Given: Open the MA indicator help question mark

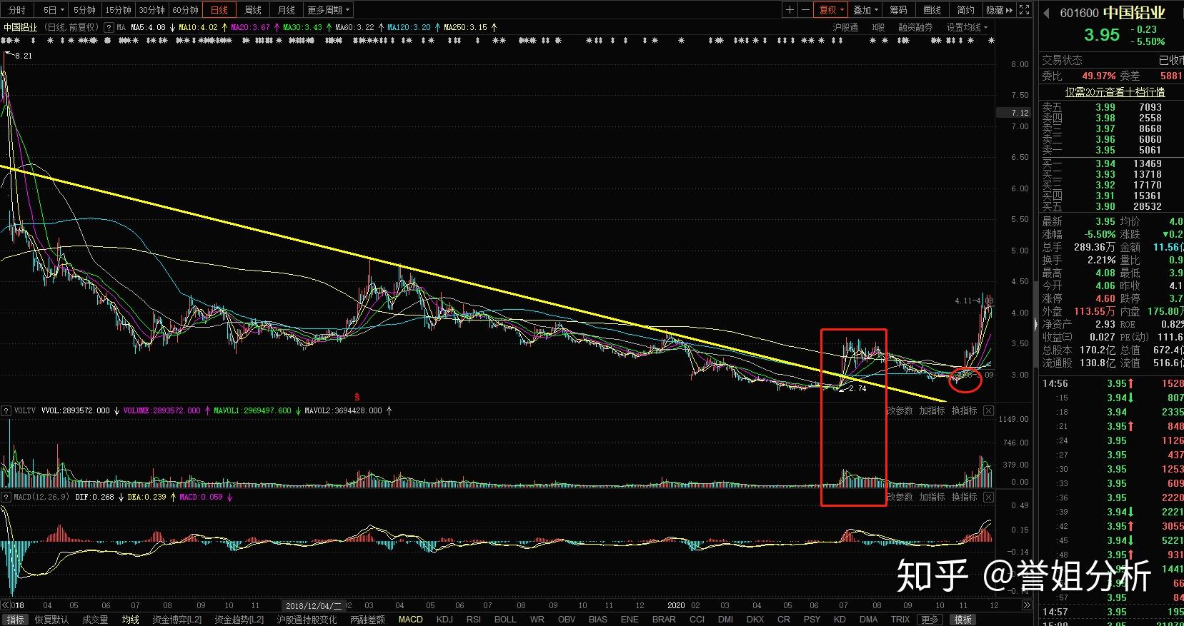Looking at the screenshot, I should click(x=109, y=27).
